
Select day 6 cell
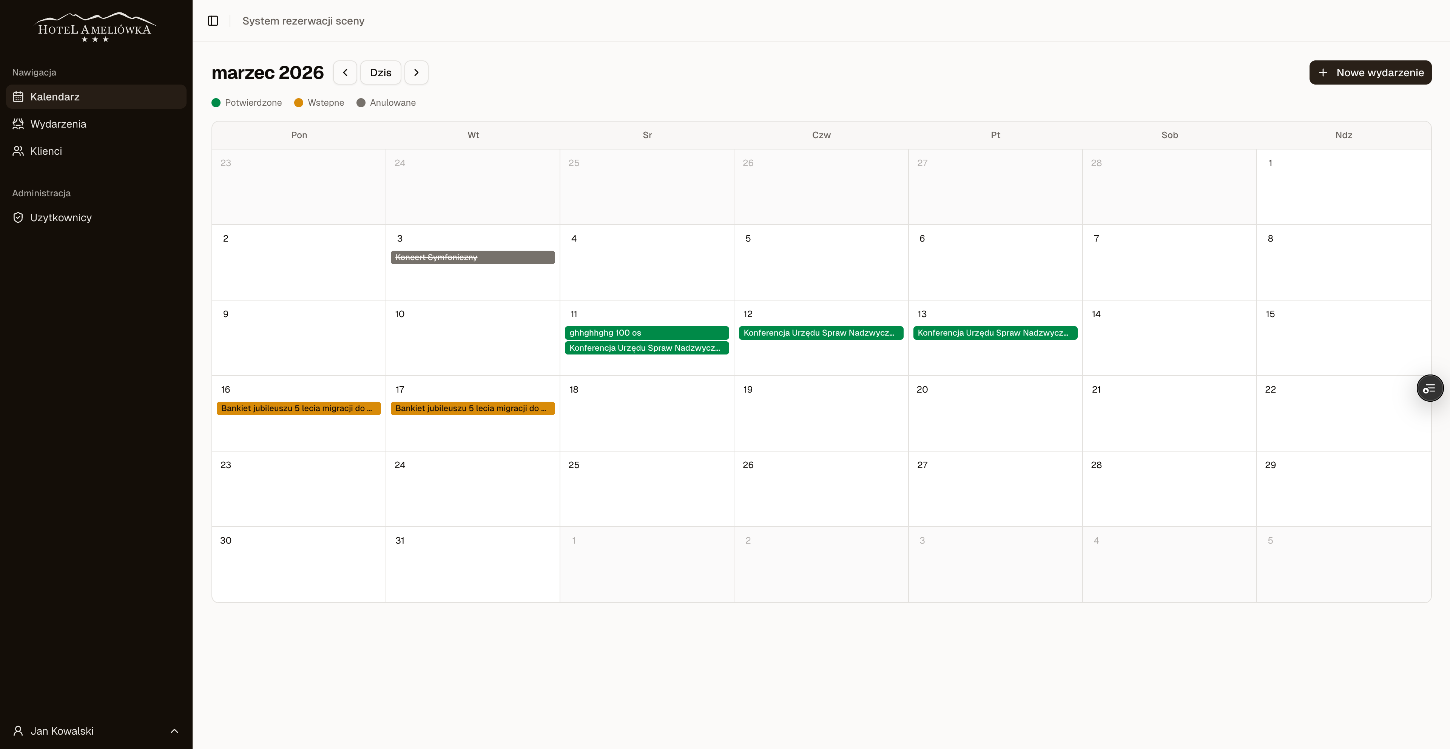(x=995, y=262)
